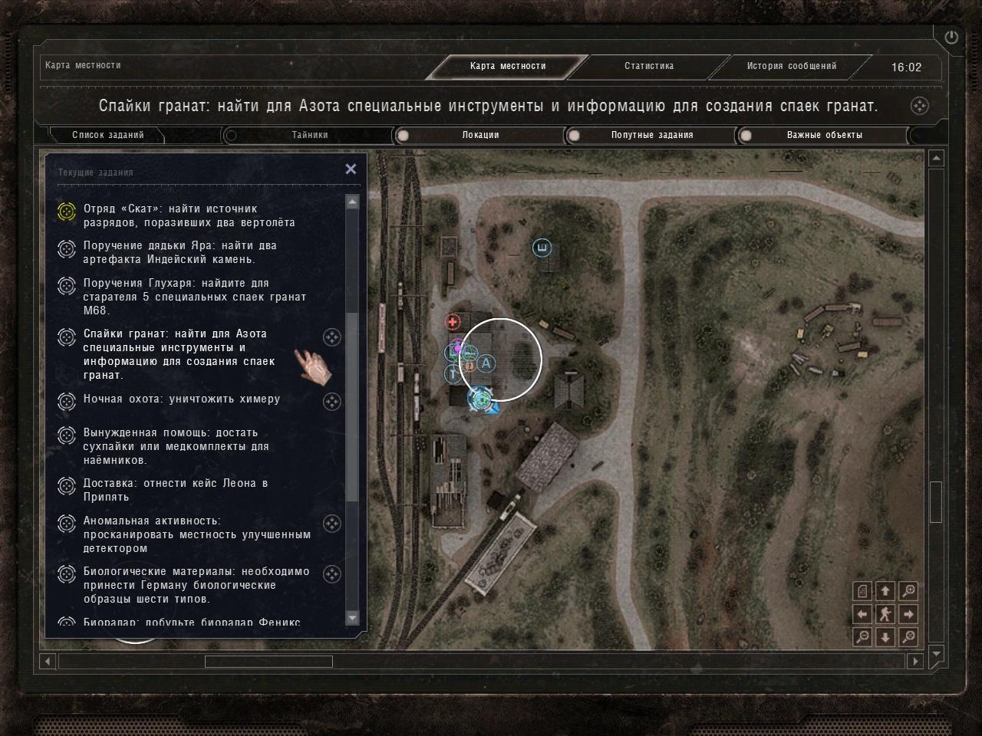Click task list vertical scrollbar thumb
Image resolution: width=982 pixels, height=736 pixels.
[x=352, y=407]
